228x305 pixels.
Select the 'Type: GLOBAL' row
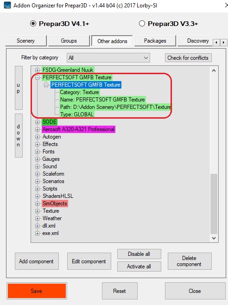(x=77, y=114)
